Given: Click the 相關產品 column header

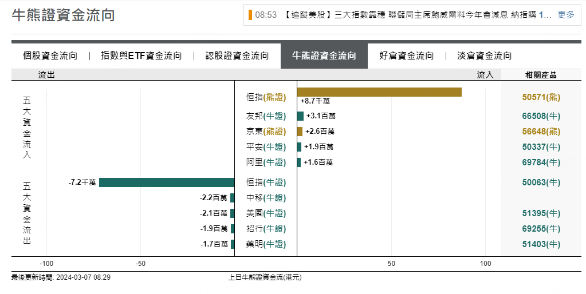Looking at the screenshot, I should pyautogui.click(x=541, y=75).
